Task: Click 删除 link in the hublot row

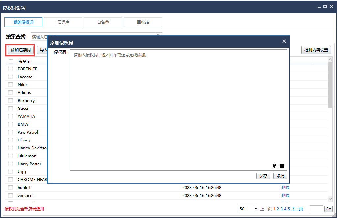Action: tap(285, 187)
